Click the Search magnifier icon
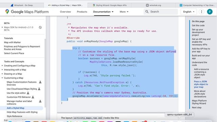Viewport: 217px width, 122px height. tap(147, 12)
